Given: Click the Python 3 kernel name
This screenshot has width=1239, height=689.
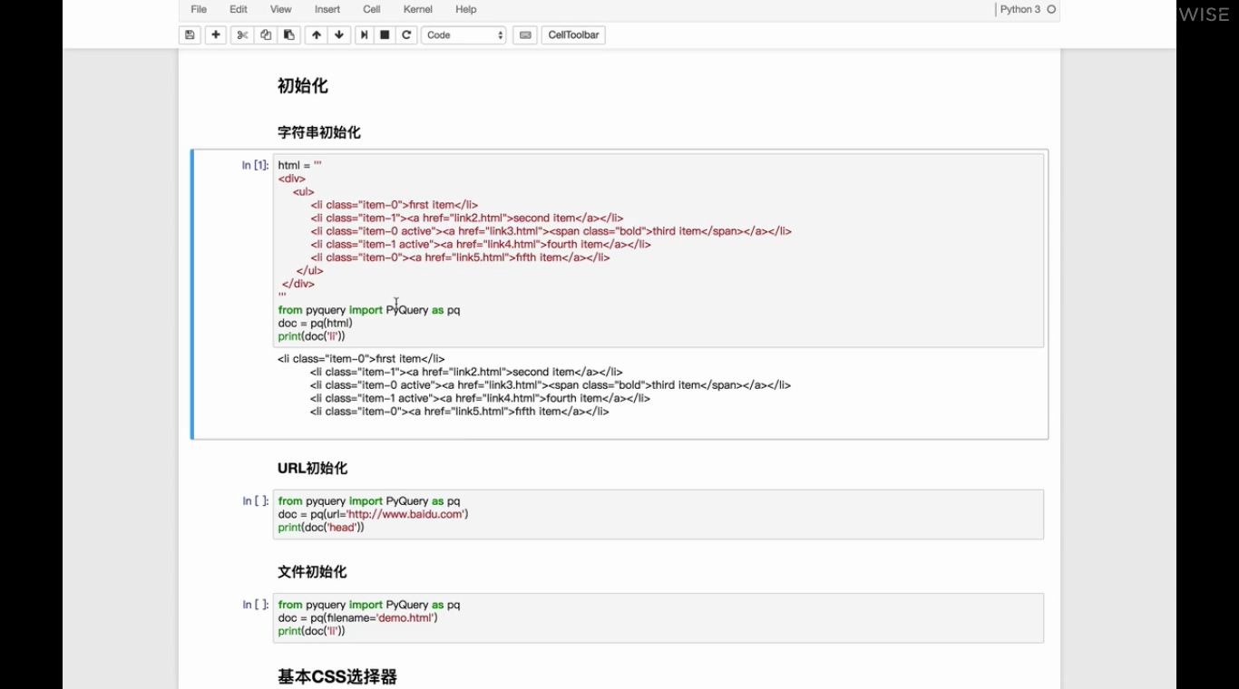Looking at the screenshot, I should click(x=1020, y=9).
